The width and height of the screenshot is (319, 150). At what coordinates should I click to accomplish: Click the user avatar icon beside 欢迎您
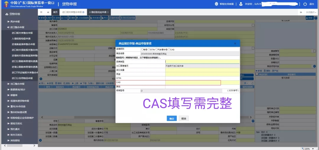pos(241,4)
